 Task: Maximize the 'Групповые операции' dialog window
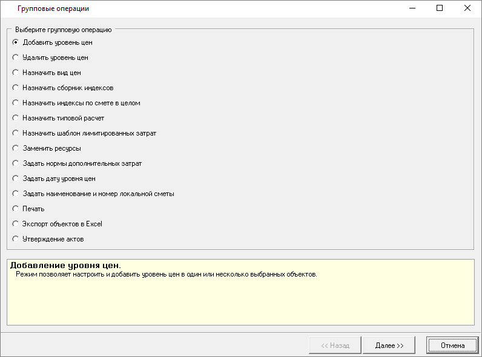[440, 8]
